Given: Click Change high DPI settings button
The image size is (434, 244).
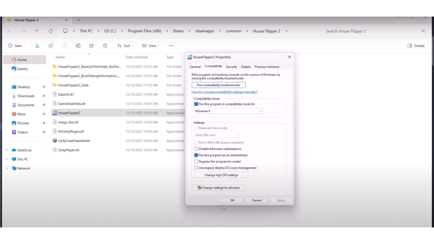Looking at the screenshot, I should (221, 175).
